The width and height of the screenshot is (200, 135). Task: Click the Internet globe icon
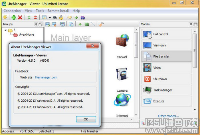122,100
